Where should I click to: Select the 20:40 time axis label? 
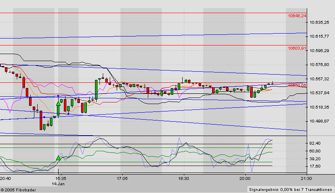[x=6, y=179]
